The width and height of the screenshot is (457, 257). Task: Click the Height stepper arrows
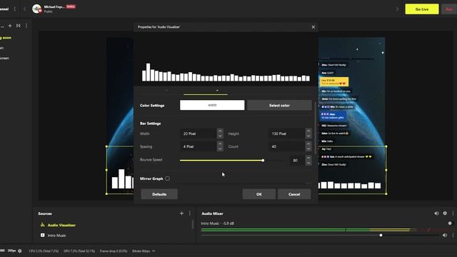(308, 133)
